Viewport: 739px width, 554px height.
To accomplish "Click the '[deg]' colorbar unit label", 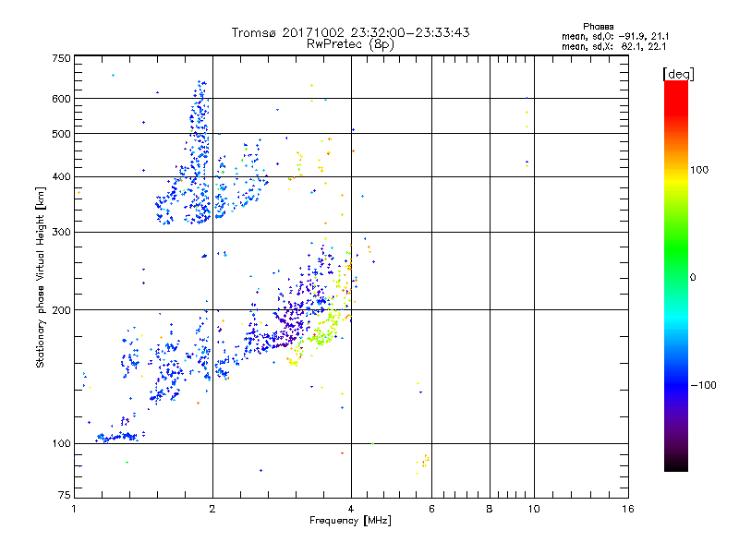I will (678, 74).
